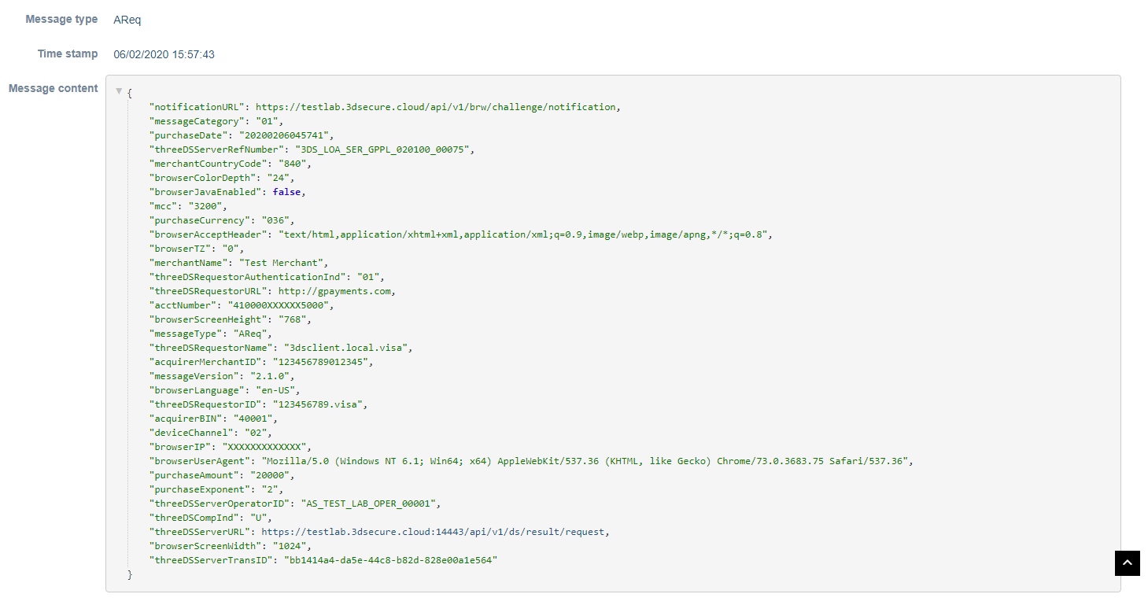The width and height of the screenshot is (1148, 605).
Task: Click the scroll-to-top arrow button
Action: (x=1127, y=563)
